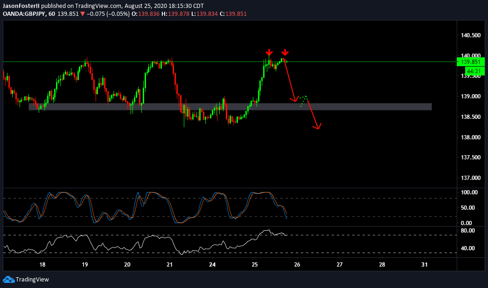Click the red down-triangle price change icon
The width and height of the screenshot is (488, 288).
click(83, 14)
